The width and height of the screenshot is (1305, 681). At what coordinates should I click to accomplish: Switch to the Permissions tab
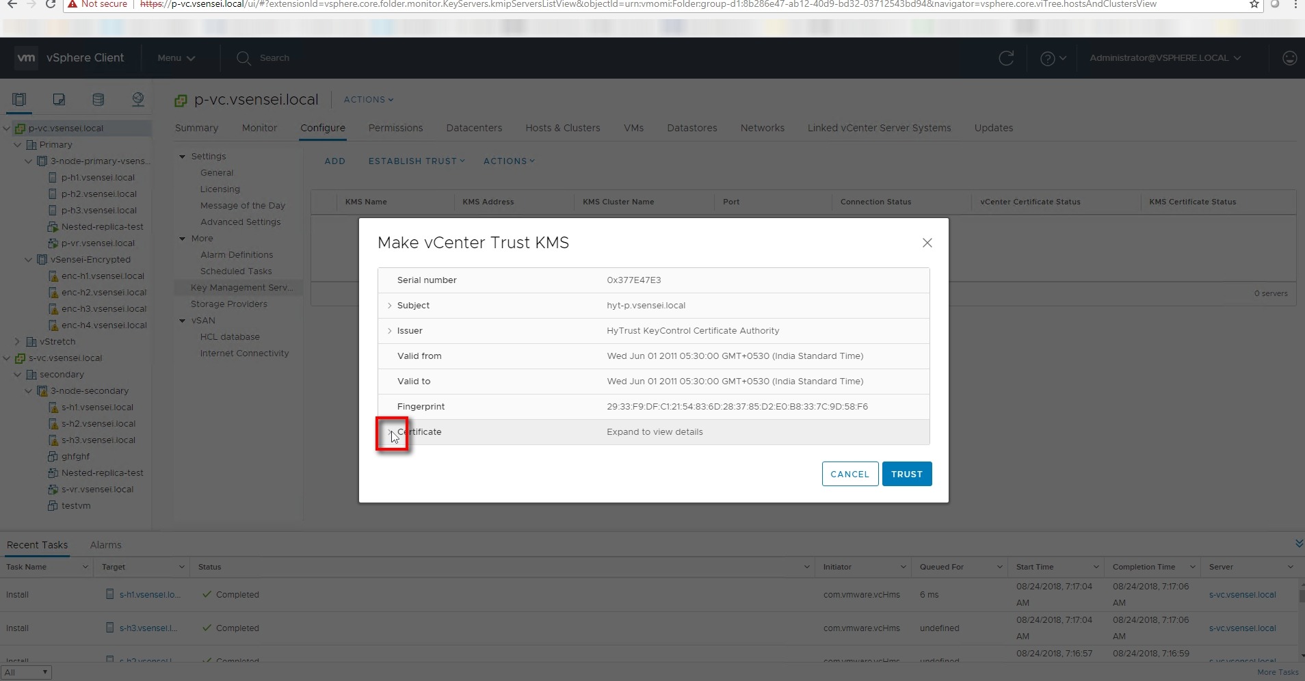click(x=395, y=128)
